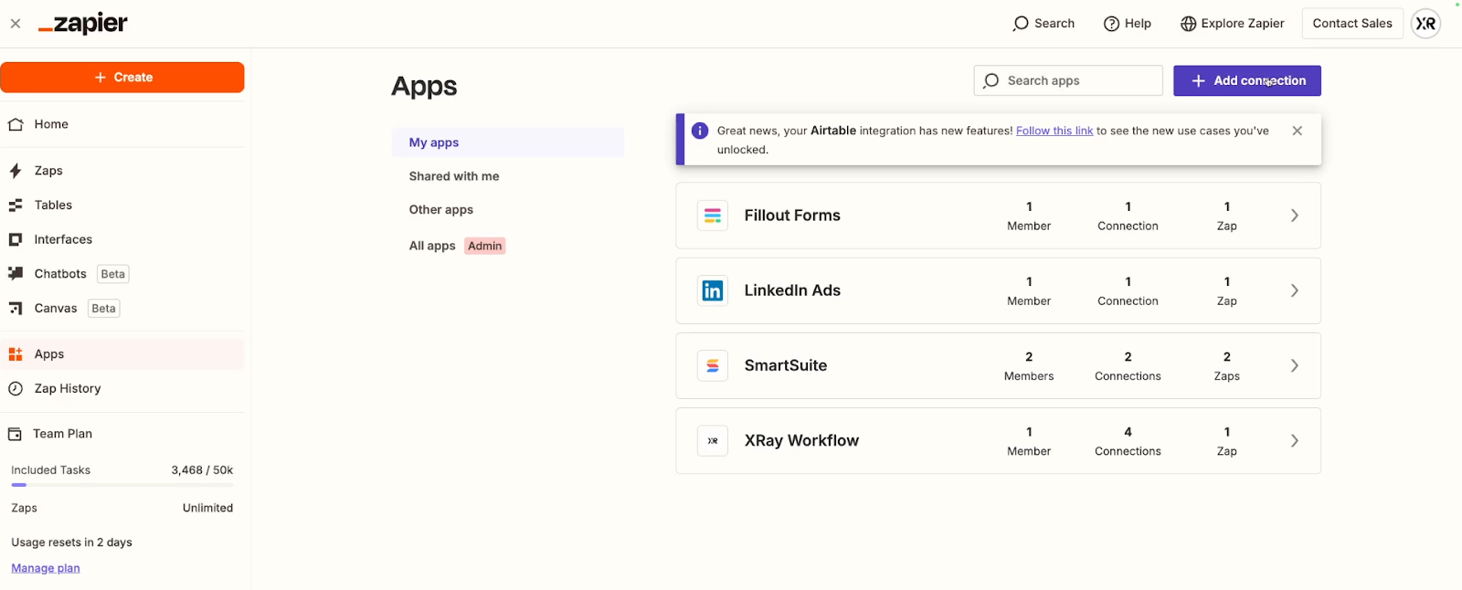
Task: Expand SmartSuite row chevron
Action: click(x=1295, y=365)
